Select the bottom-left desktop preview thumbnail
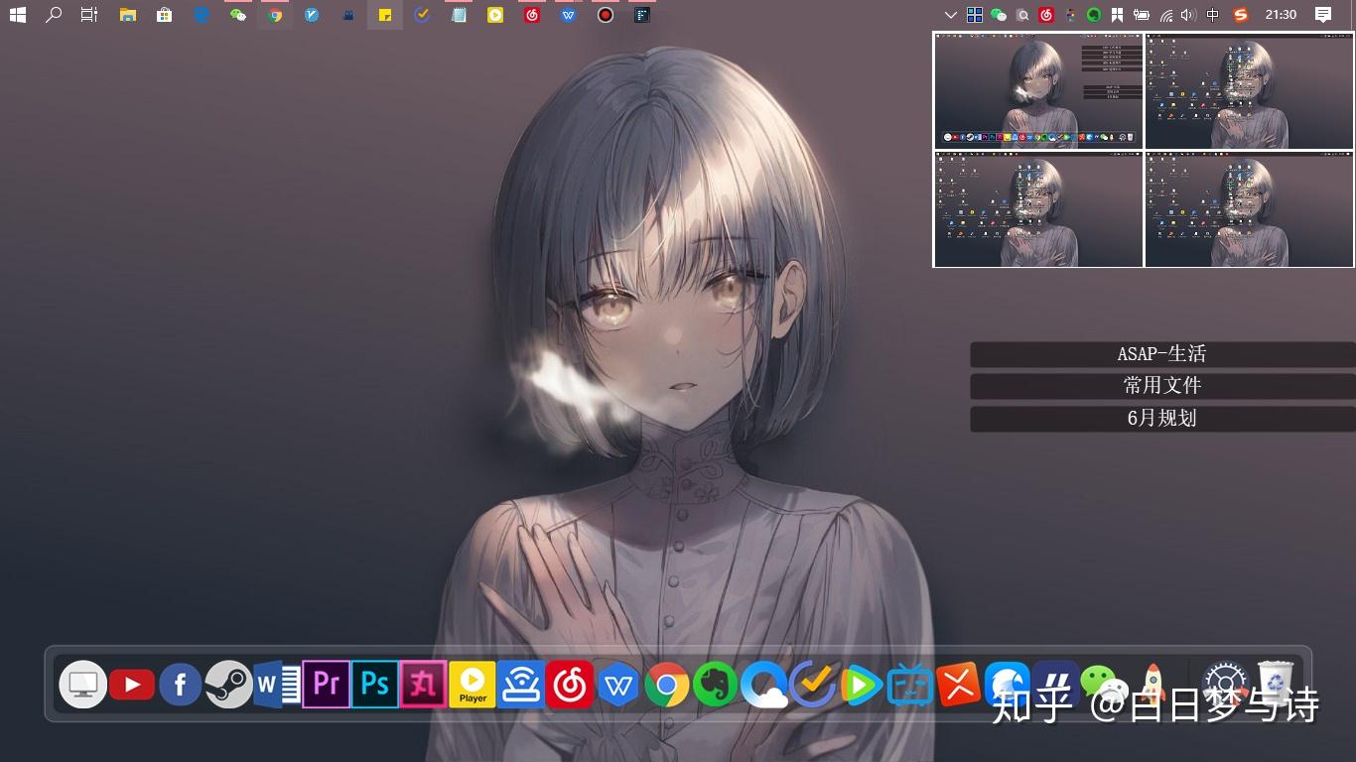1356x762 pixels. 1038,209
